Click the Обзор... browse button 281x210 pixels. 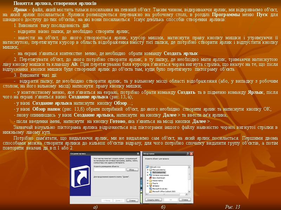[x=132, y=170]
